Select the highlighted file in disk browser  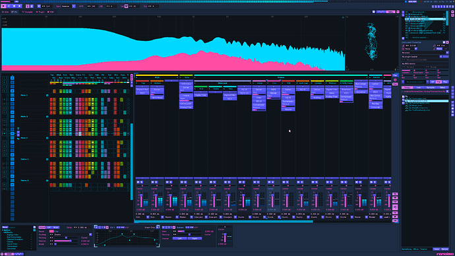pyautogui.click(x=427, y=101)
